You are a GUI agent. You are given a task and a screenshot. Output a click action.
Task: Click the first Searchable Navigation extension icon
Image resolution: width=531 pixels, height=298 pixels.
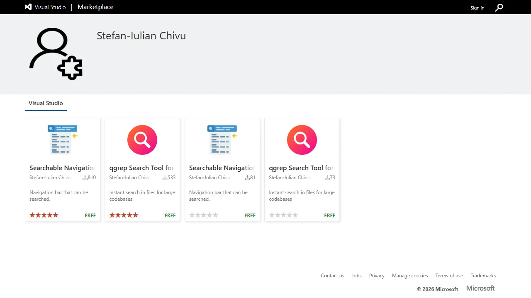click(x=62, y=139)
